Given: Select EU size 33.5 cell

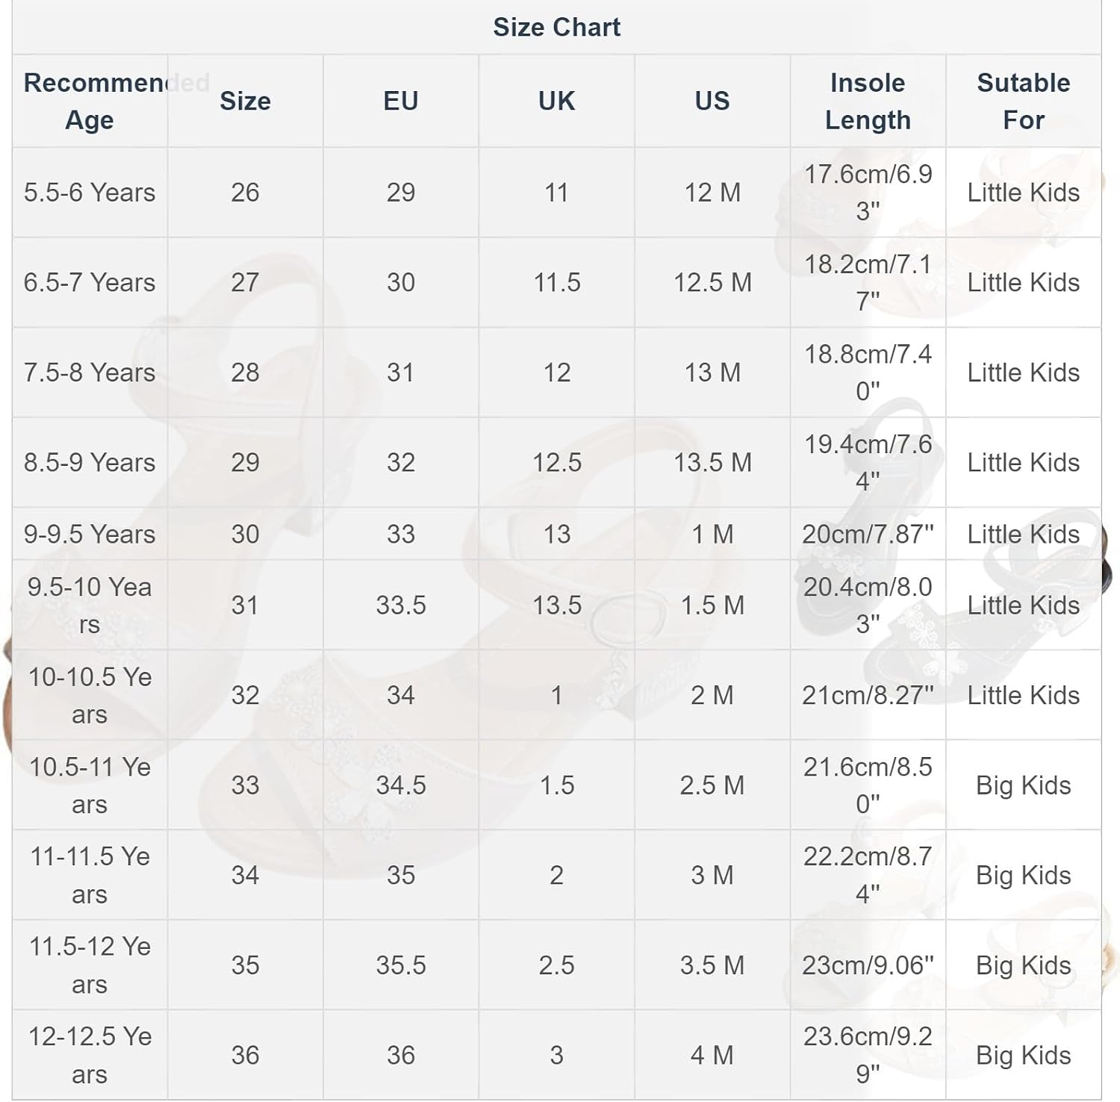Looking at the screenshot, I should [401, 605].
